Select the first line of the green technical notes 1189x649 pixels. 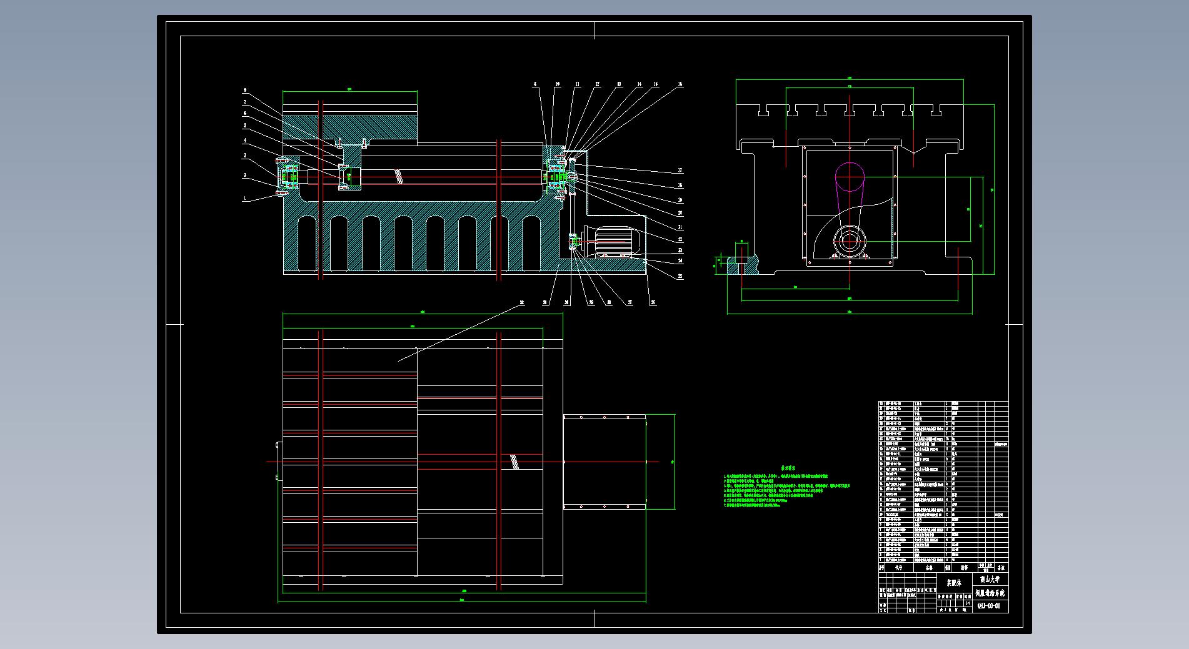[775, 476]
